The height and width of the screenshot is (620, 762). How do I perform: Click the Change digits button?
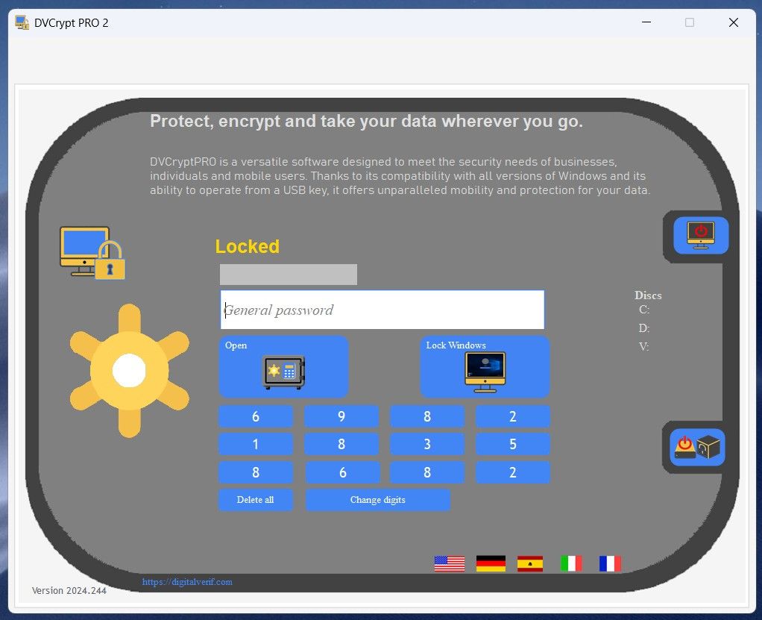click(378, 500)
